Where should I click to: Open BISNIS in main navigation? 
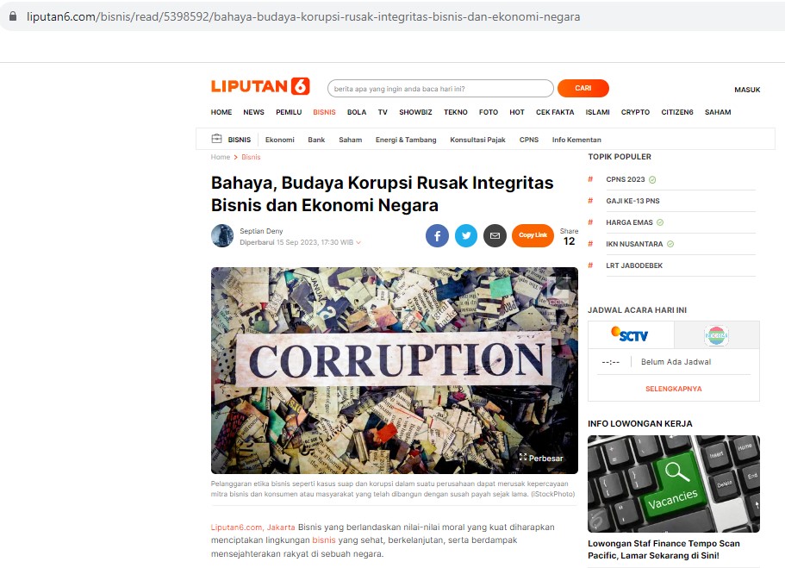tap(324, 112)
